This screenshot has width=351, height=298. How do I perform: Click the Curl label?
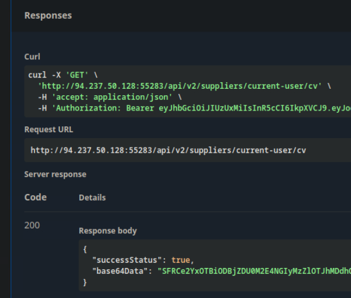pyautogui.click(x=32, y=57)
